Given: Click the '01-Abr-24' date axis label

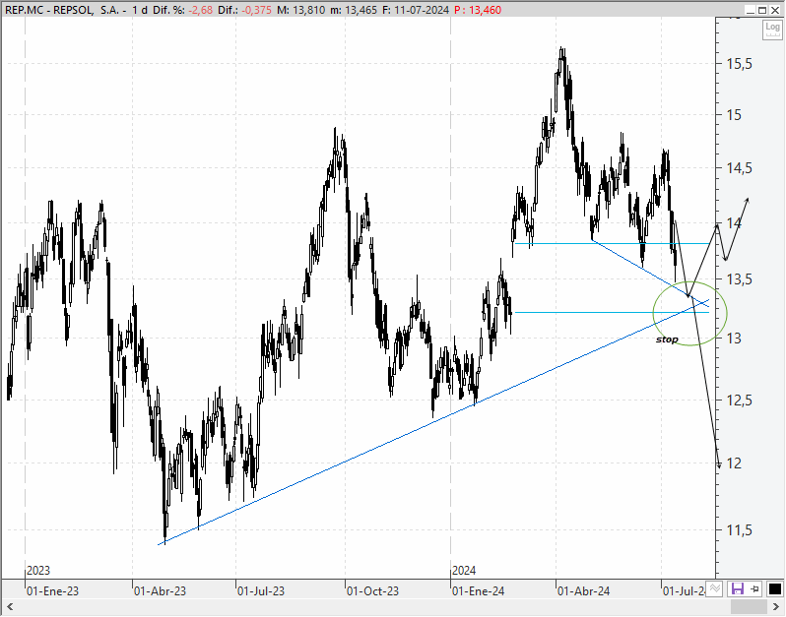Looking at the screenshot, I should point(583,591).
